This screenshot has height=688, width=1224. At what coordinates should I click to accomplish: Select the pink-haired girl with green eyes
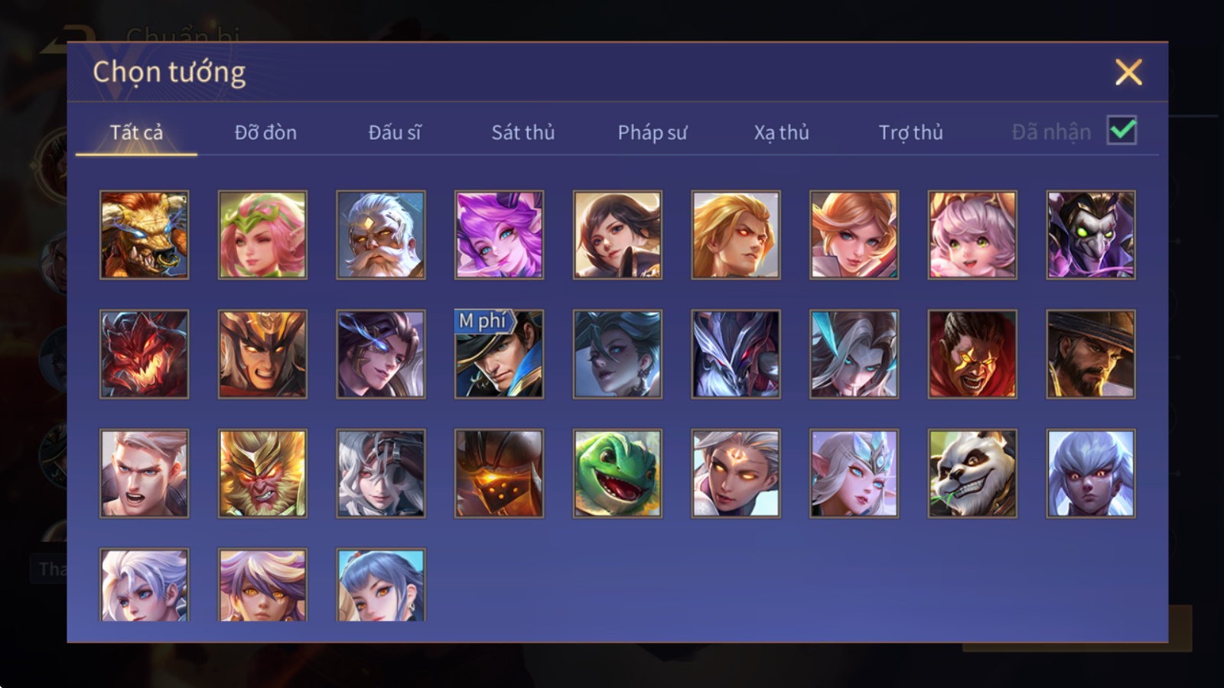pyautogui.click(x=972, y=235)
